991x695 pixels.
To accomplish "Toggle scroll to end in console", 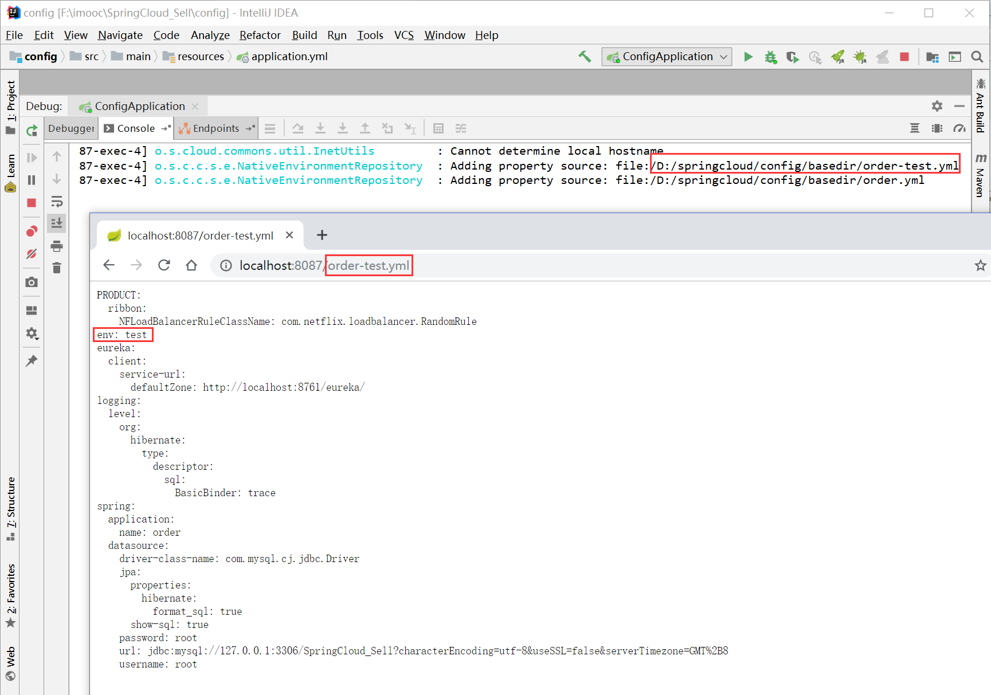I will (x=57, y=223).
